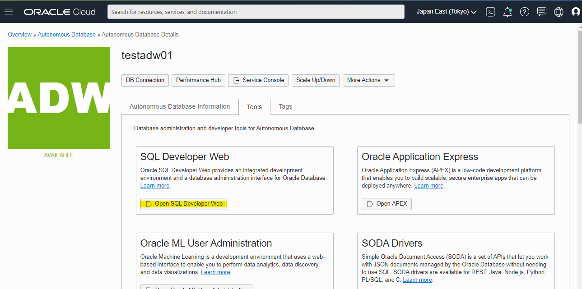Image resolution: width=582 pixels, height=289 pixels.
Task: Expand the Japan East (Tokyo) region selector
Action: 446,12
